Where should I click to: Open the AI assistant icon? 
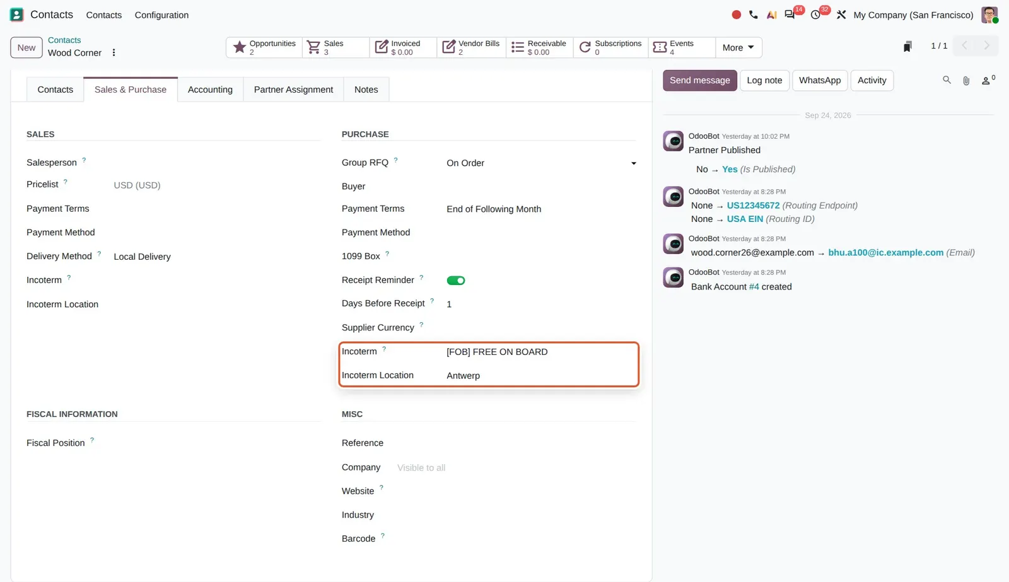(x=771, y=15)
